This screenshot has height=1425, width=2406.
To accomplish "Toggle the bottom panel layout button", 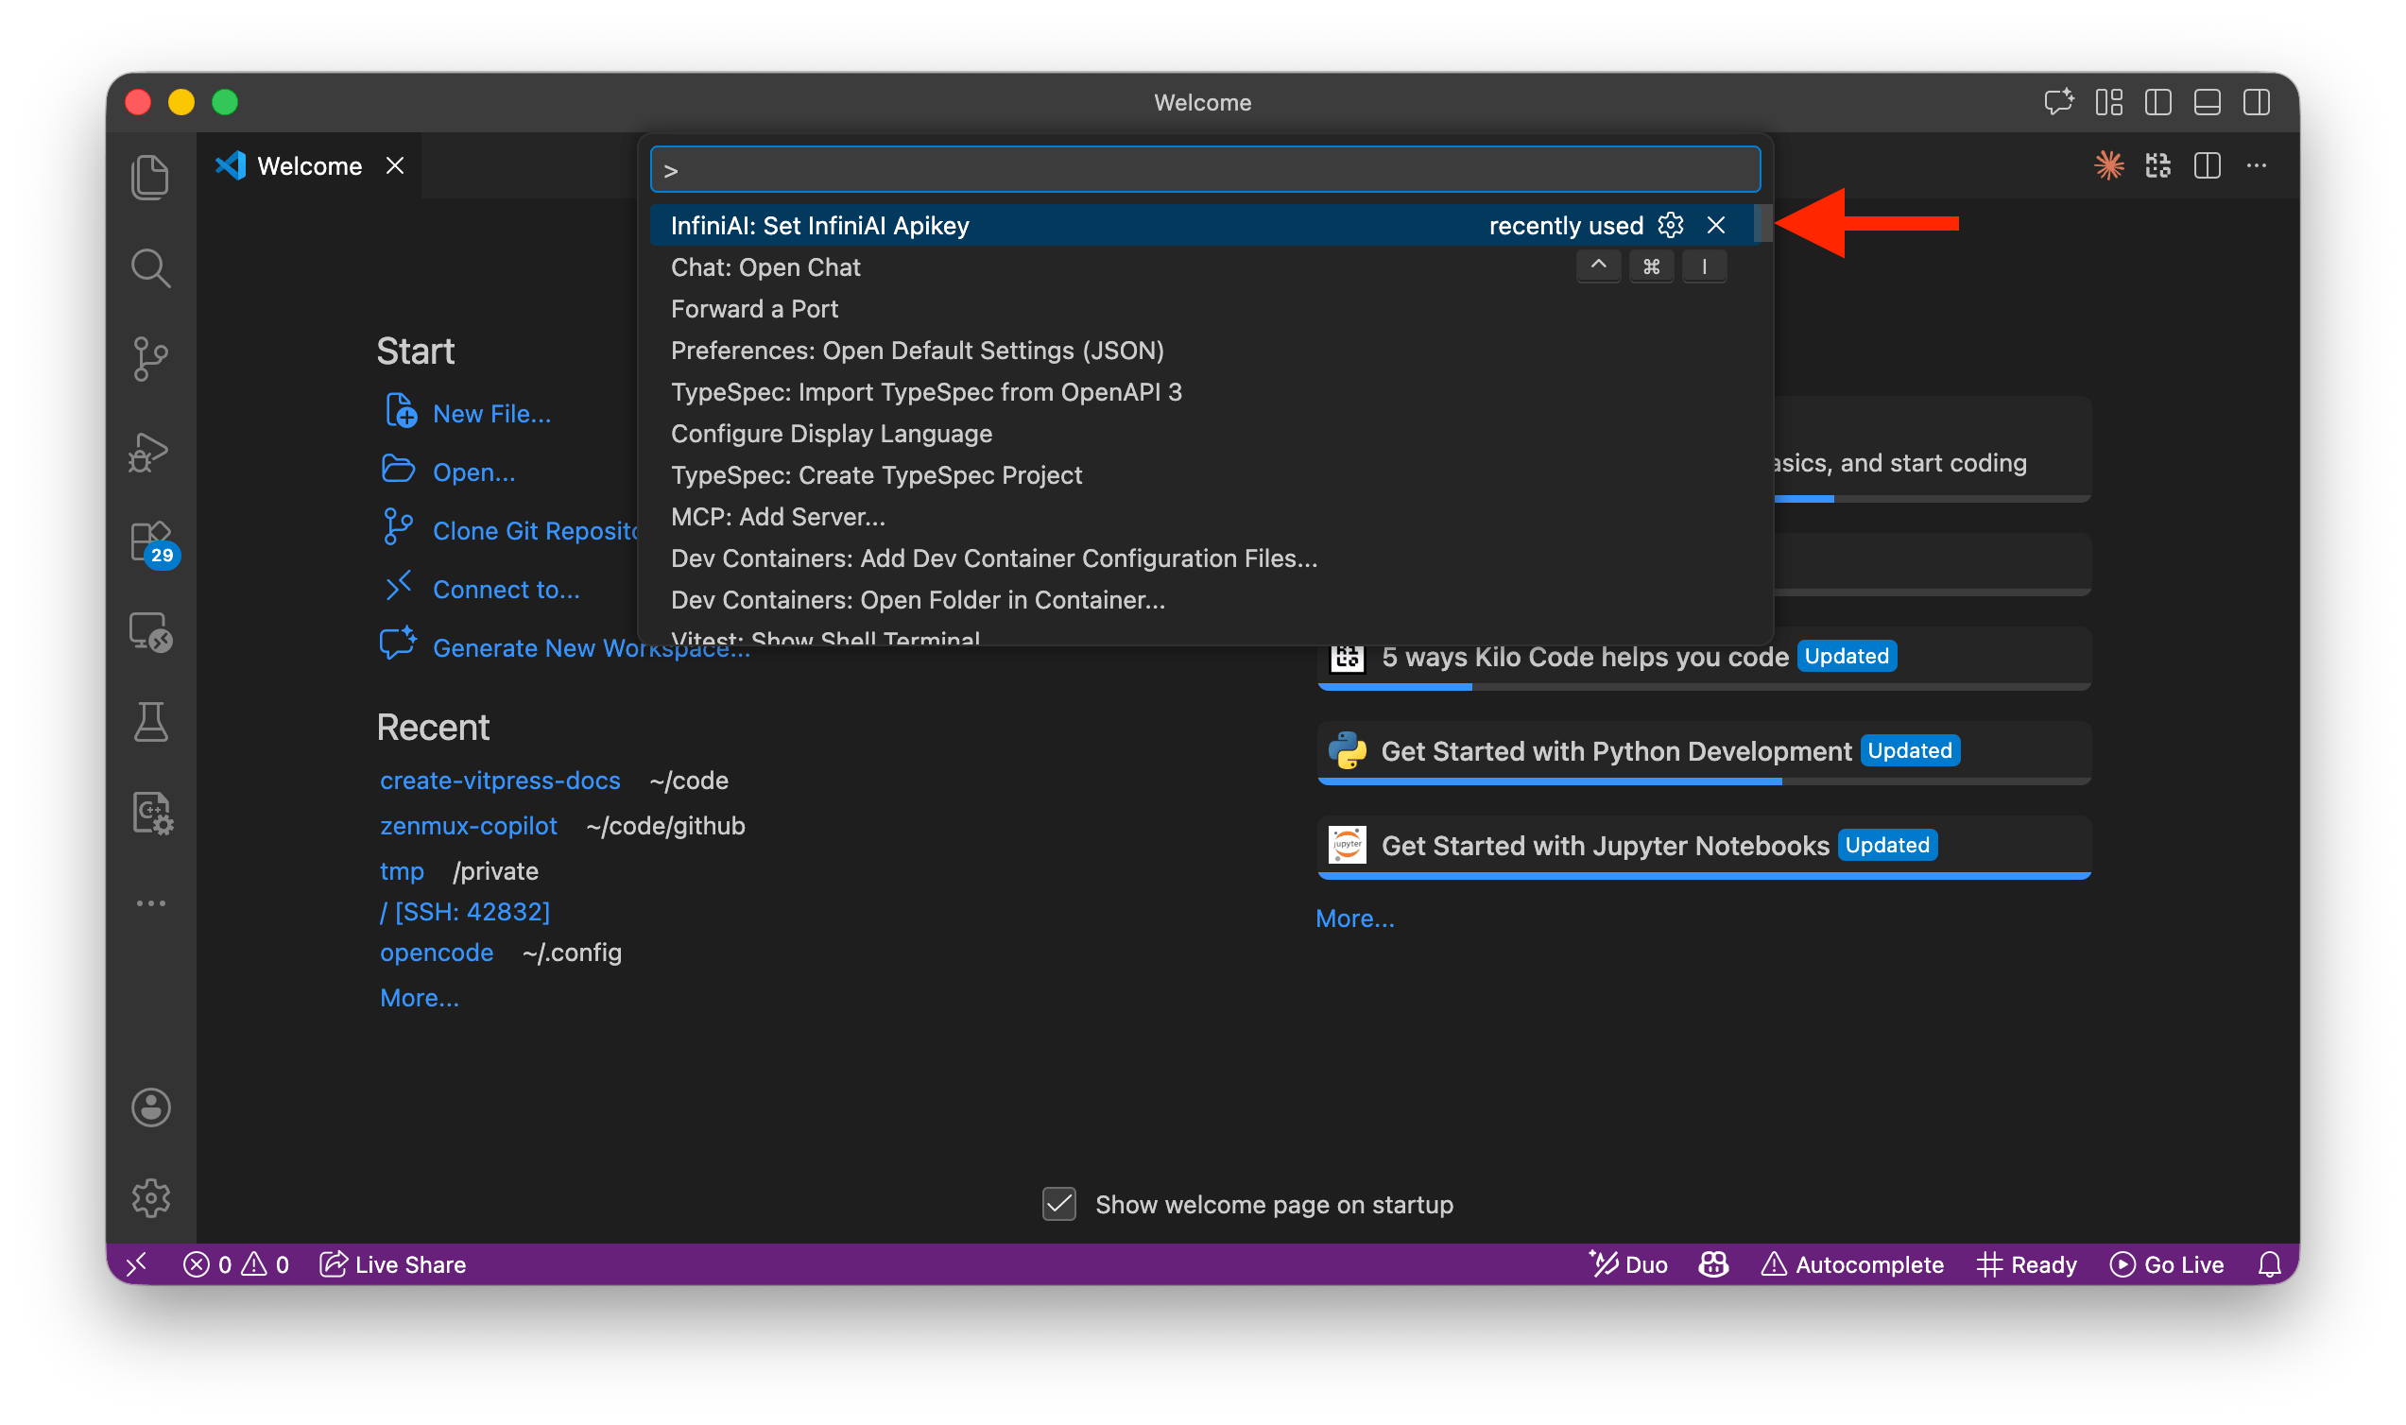I will point(2208,102).
